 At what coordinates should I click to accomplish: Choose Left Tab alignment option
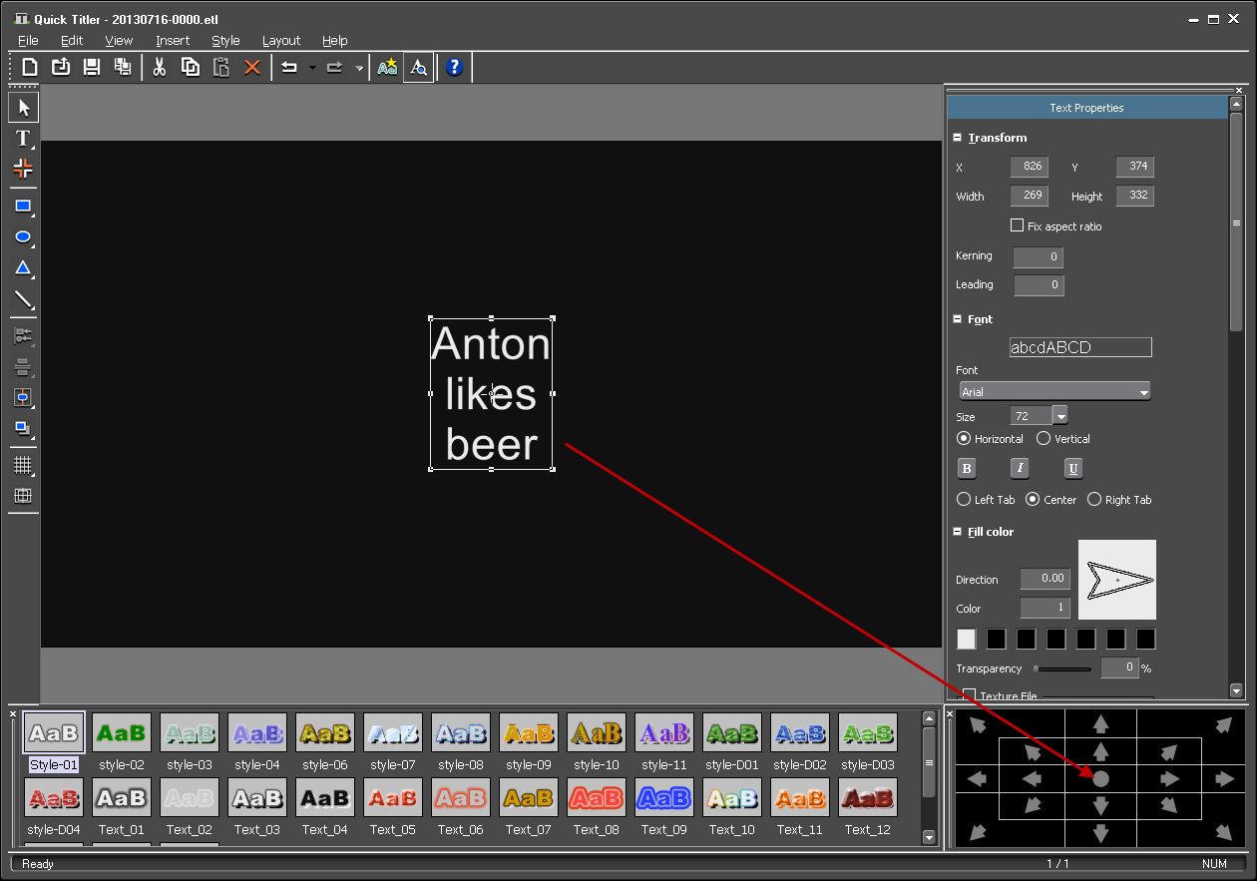[964, 499]
